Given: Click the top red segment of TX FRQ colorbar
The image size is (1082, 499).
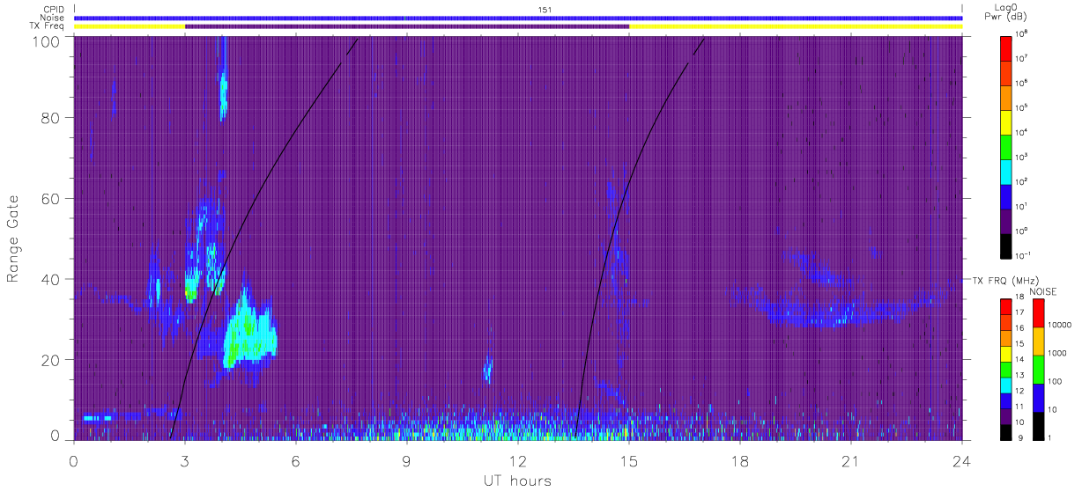Looking at the screenshot, I should [x=1005, y=307].
